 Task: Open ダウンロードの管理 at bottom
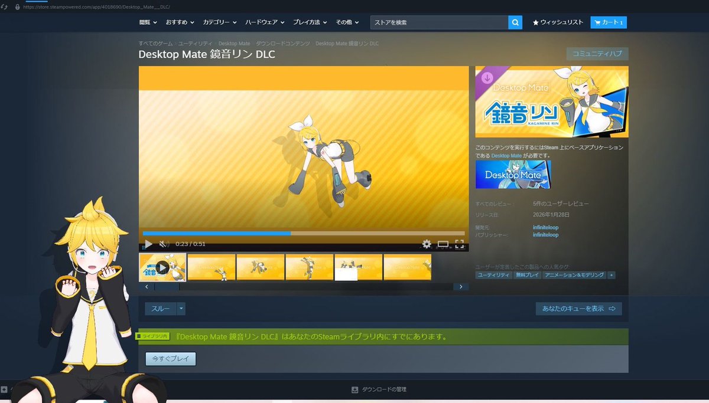click(384, 389)
